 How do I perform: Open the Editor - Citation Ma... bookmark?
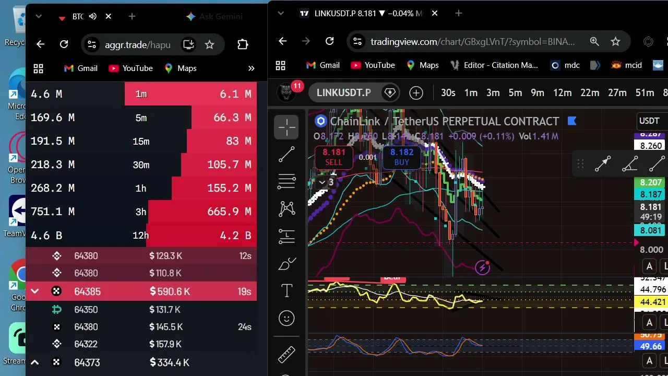pyautogui.click(x=495, y=65)
